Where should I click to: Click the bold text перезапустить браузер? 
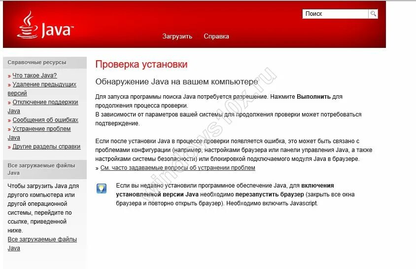point(270,194)
